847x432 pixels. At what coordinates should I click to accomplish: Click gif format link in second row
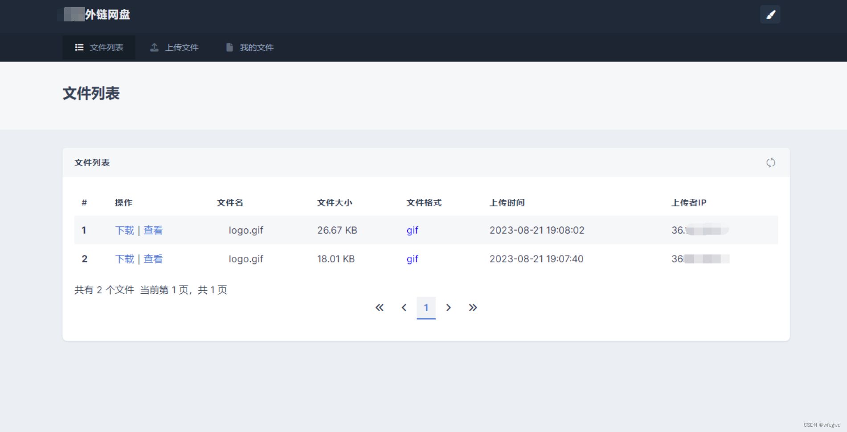pos(412,259)
